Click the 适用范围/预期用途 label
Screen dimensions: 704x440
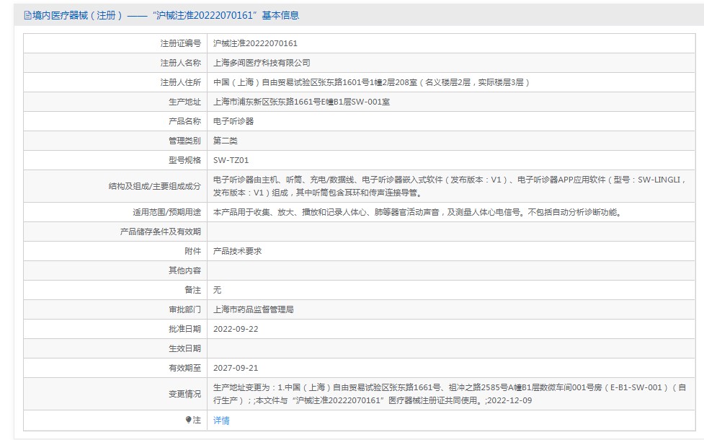[x=166, y=212]
